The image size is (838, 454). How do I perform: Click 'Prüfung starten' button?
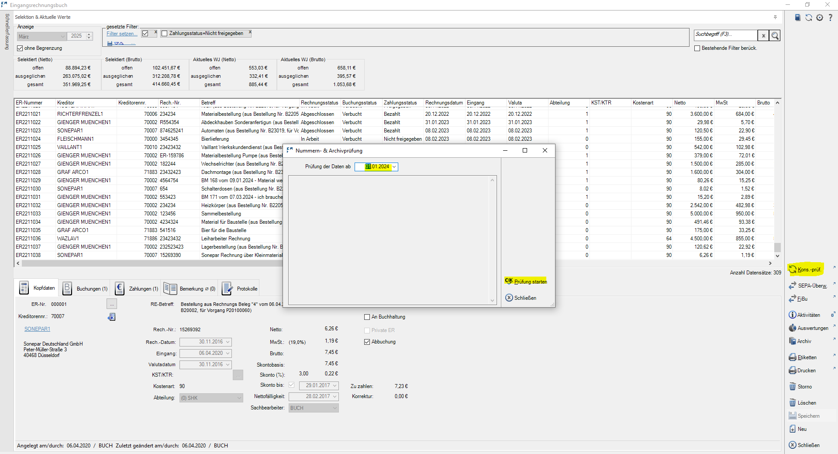pos(526,281)
